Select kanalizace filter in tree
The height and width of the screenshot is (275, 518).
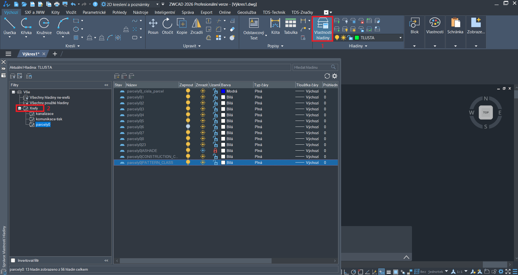45,114
